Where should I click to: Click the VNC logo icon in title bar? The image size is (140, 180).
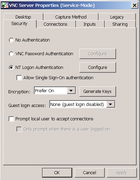5,5
